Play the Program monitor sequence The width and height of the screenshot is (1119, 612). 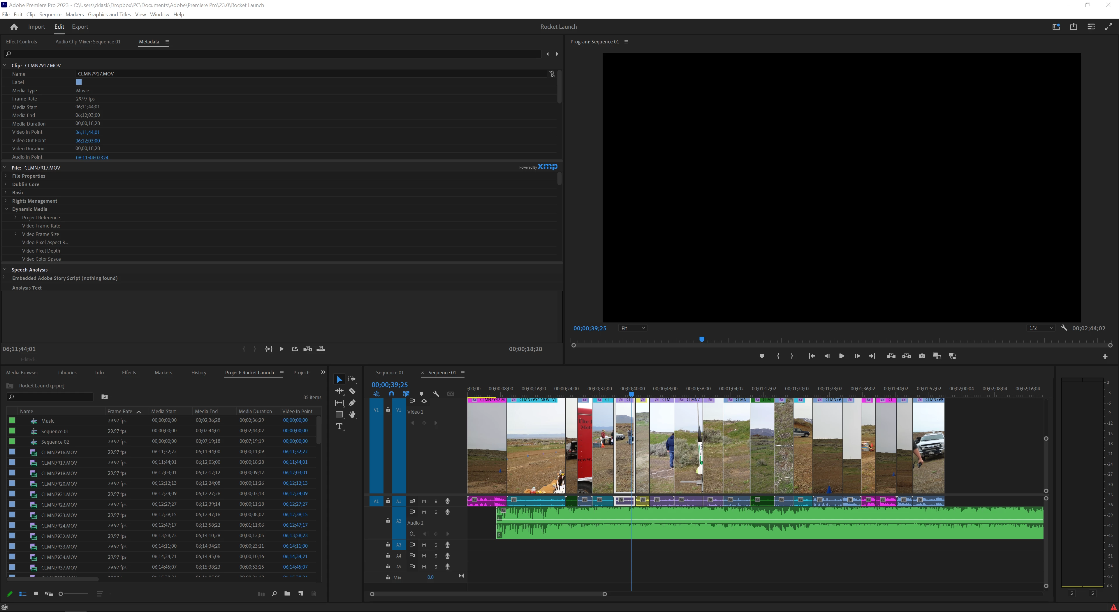click(841, 356)
